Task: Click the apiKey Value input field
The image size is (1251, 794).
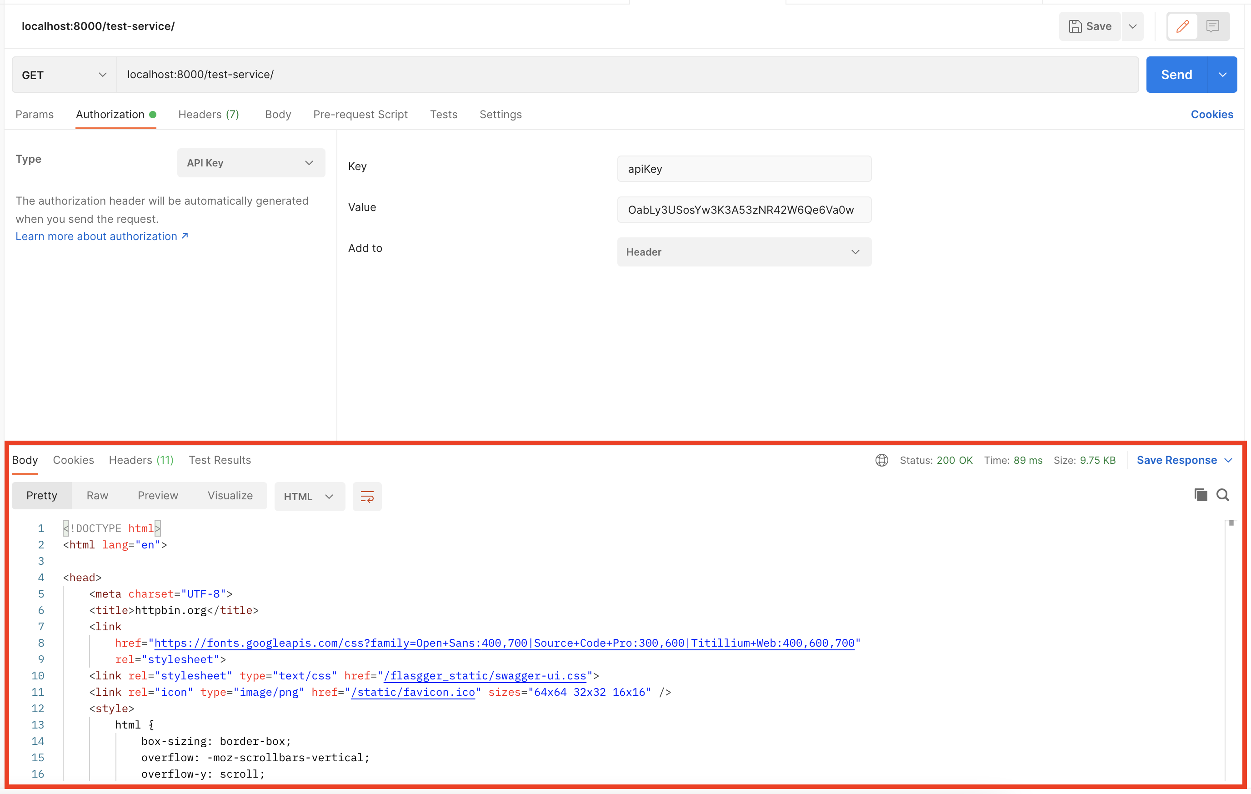Action: click(x=744, y=210)
